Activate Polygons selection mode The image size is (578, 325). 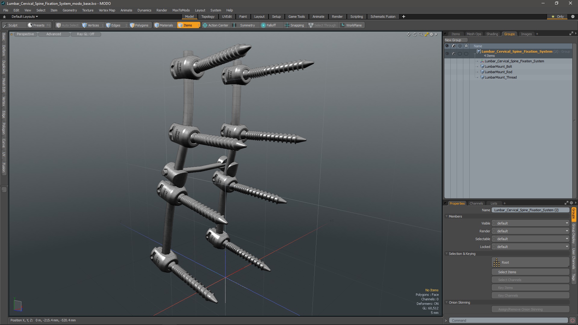[x=139, y=25]
